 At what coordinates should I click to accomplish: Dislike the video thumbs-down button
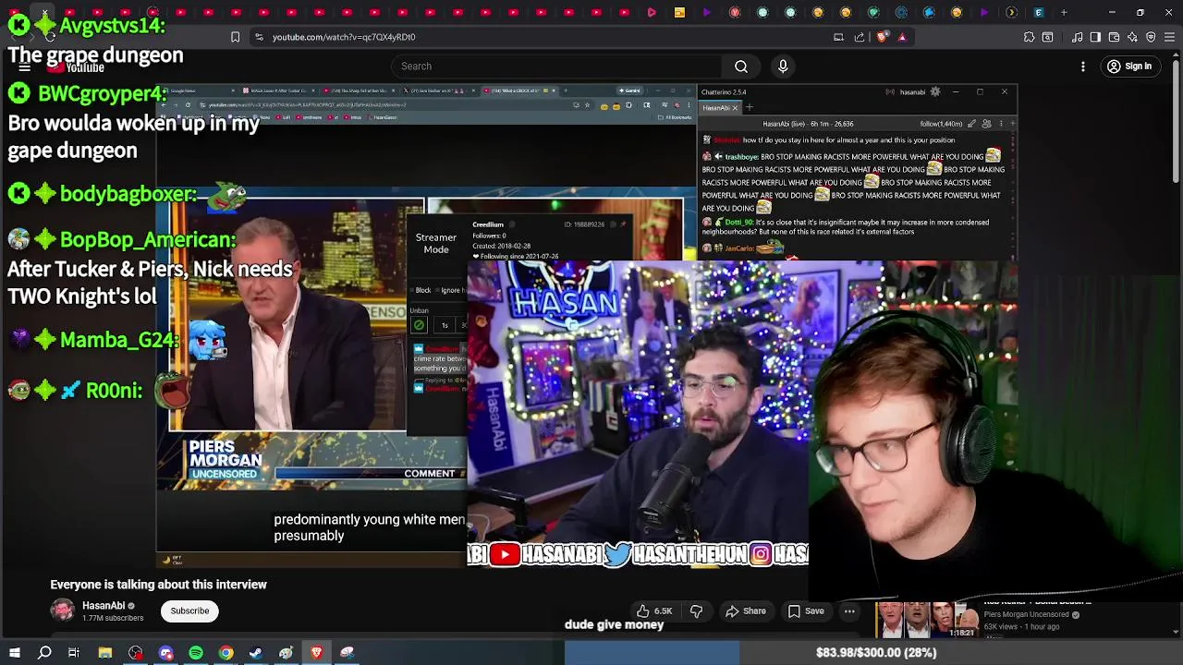pyautogui.click(x=696, y=611)
